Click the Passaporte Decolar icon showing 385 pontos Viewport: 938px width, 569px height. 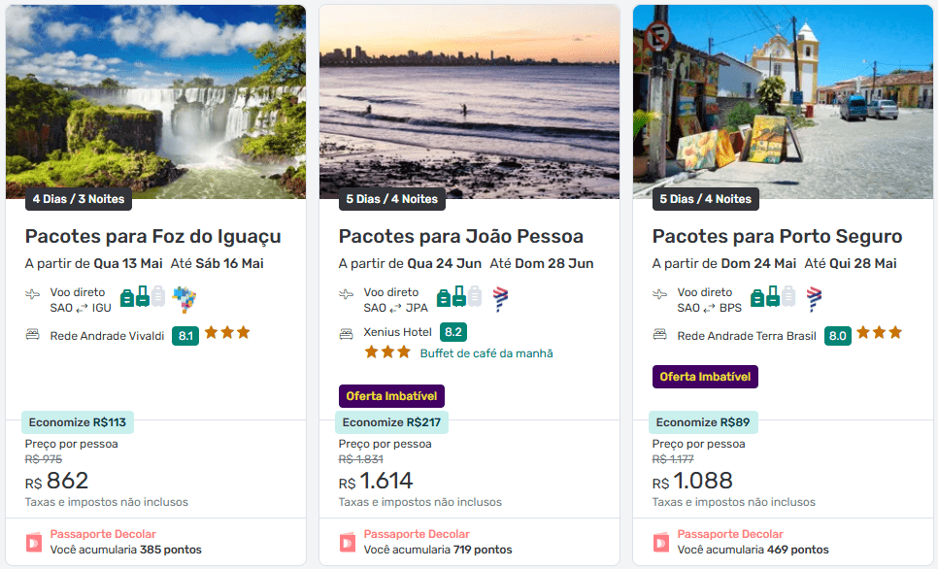pyautogui.click(x=34, y=542)
